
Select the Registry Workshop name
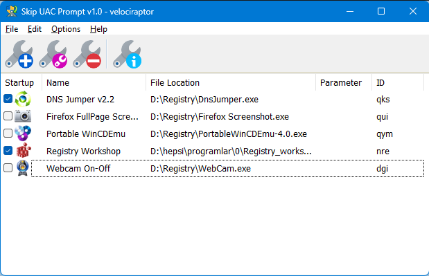(x=83, y=151)
